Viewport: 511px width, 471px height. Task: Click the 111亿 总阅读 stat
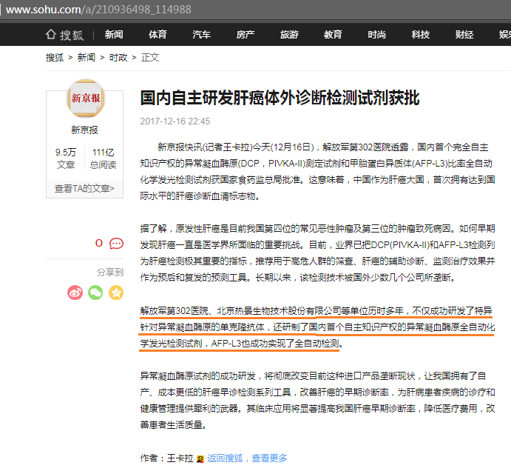(103, 158)
